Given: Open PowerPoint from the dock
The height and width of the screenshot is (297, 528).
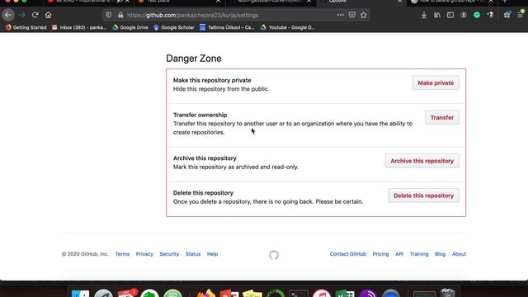Looking at the screenshot, I should pos(229,294).
